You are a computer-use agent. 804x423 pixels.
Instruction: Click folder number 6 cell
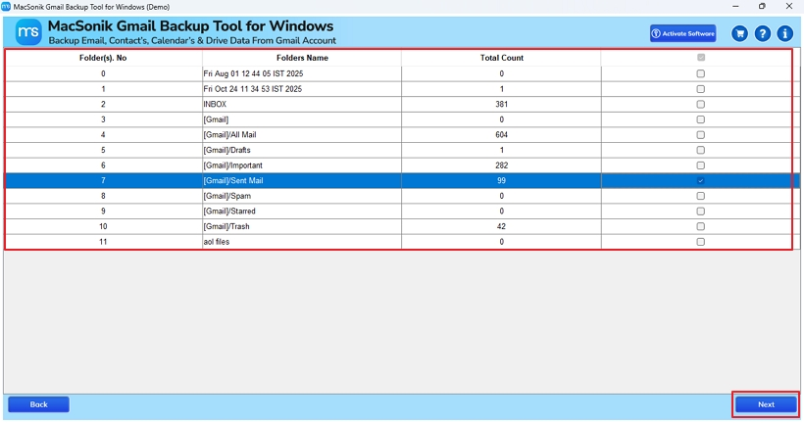click(x=103, y=165)
